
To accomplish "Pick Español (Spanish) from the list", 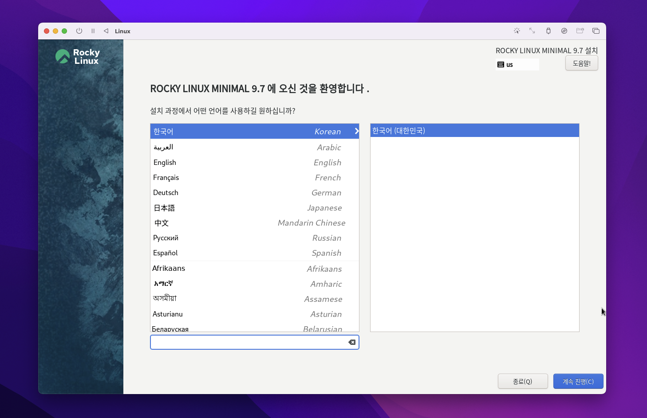I will coord(255,253).
